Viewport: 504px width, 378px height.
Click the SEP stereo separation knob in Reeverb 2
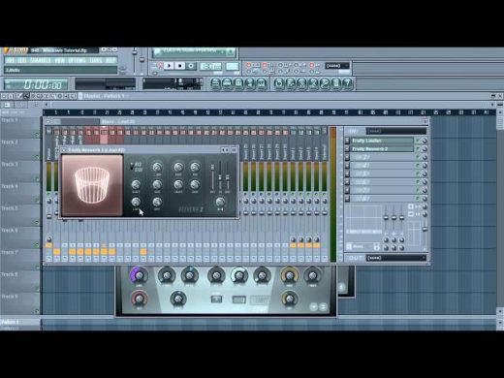pos(220,203)
